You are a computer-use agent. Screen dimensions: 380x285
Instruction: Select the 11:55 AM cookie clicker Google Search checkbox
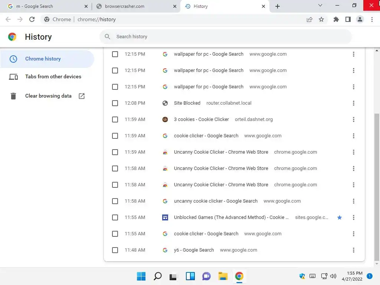(115, 234)
